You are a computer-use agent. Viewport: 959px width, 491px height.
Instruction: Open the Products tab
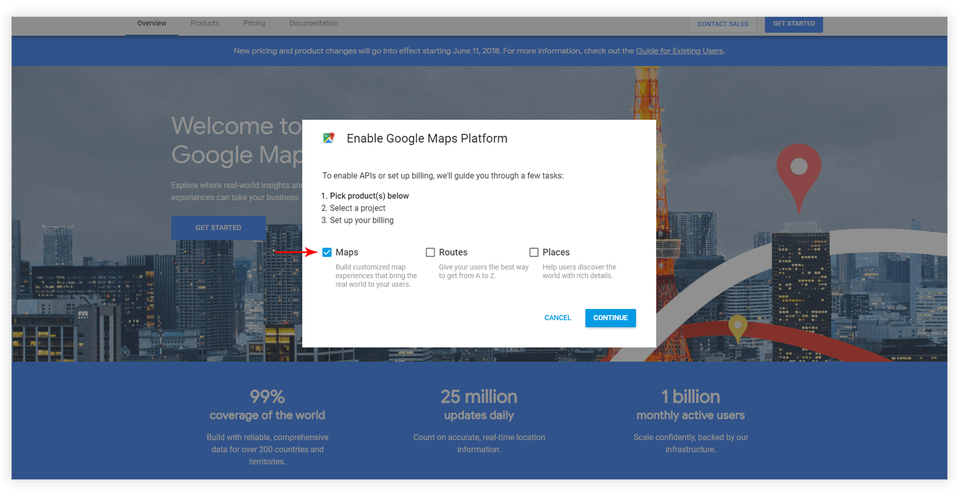click(205, 24)
